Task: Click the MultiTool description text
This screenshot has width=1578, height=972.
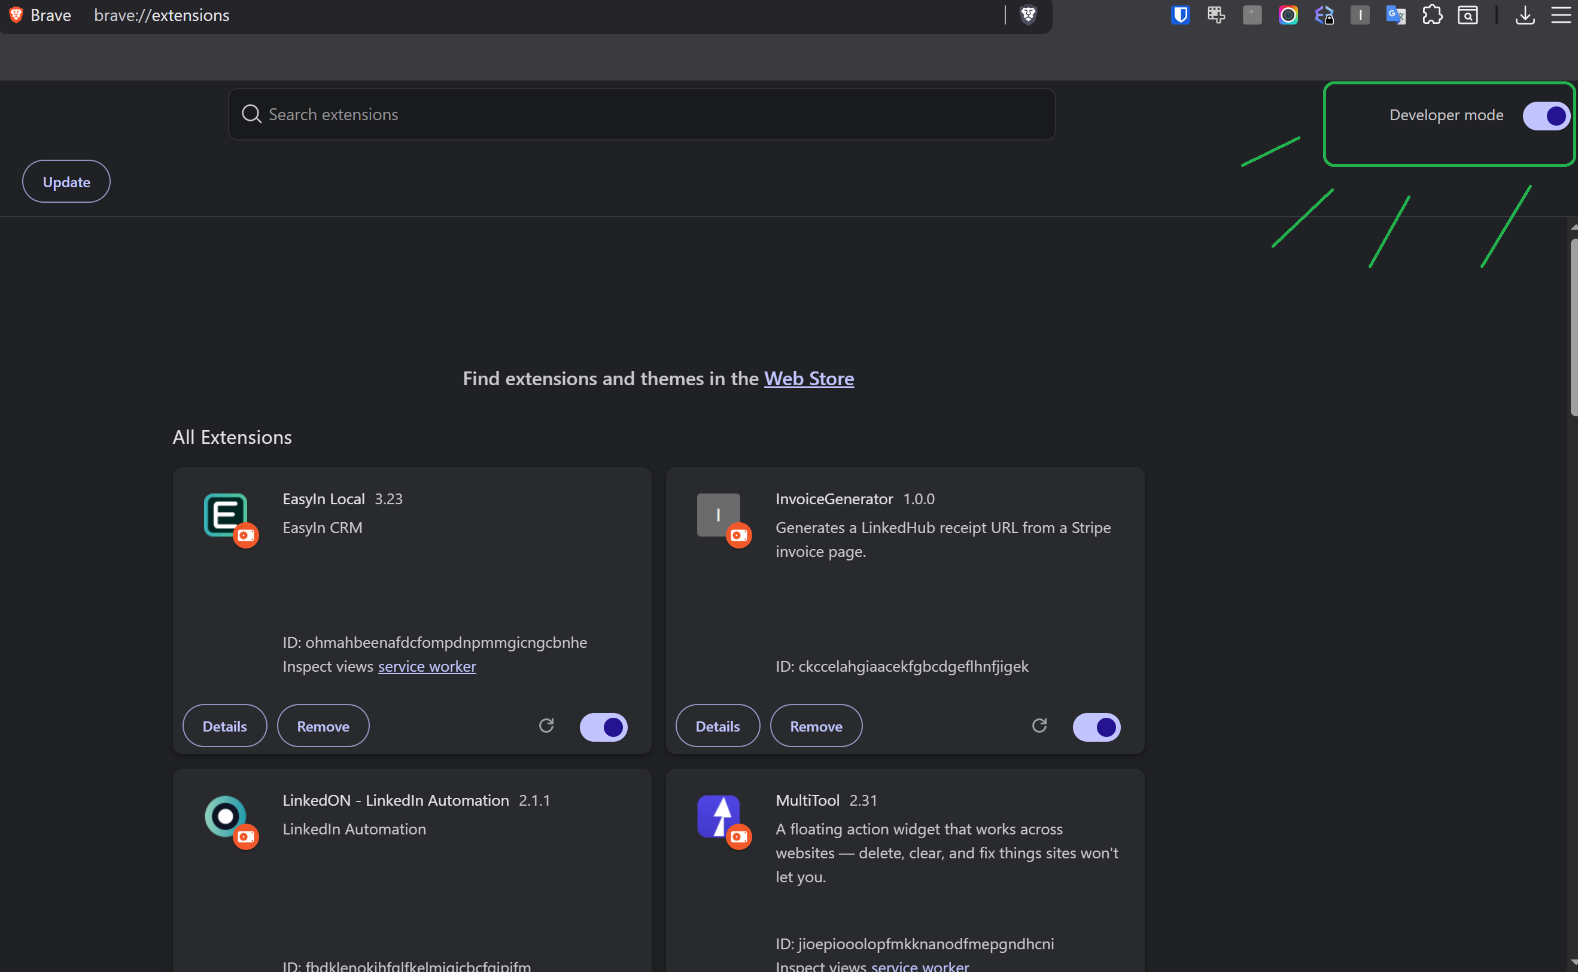Action: (x=947, y=853)
